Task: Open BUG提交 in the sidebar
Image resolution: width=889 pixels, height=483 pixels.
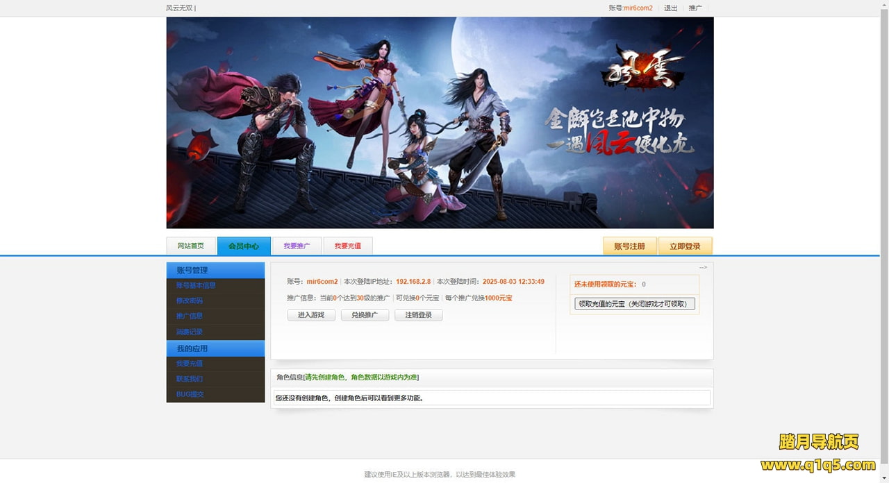Action: coord(190,395)
